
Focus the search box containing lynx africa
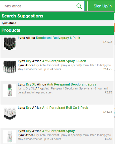42,6
